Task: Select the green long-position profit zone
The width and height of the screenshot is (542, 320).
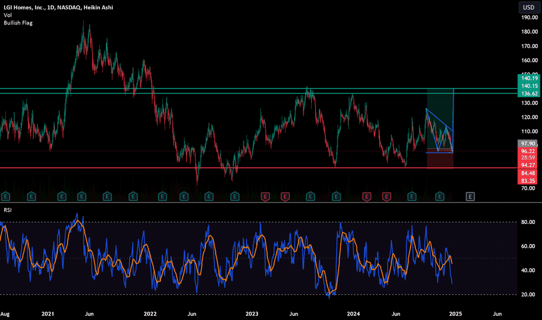Action: coord(440,119)
